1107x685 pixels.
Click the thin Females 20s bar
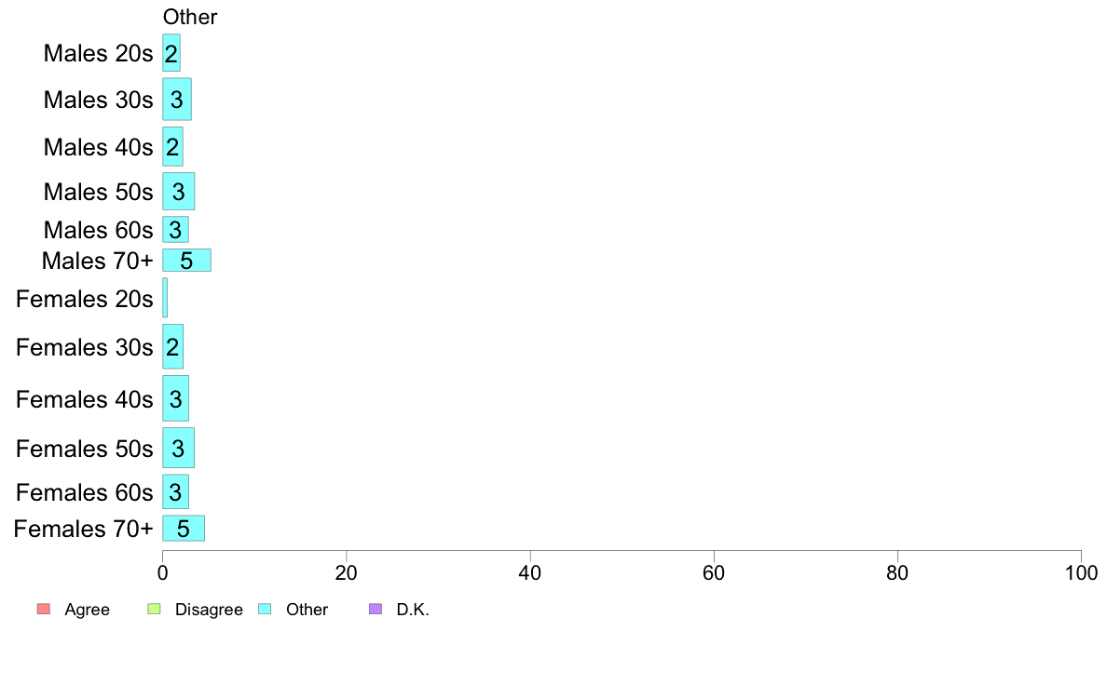[165, 298]
